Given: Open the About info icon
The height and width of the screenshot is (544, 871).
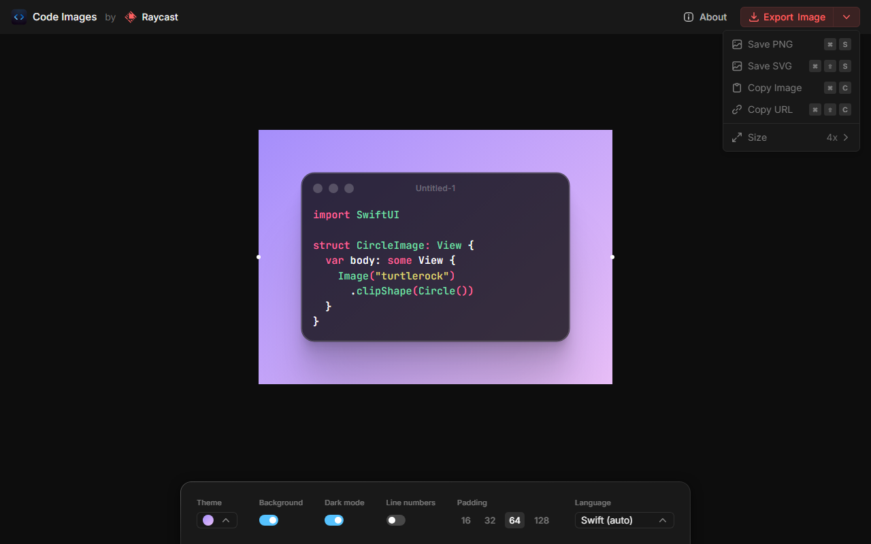Looking at the screenshot, I should coord(689,17).
